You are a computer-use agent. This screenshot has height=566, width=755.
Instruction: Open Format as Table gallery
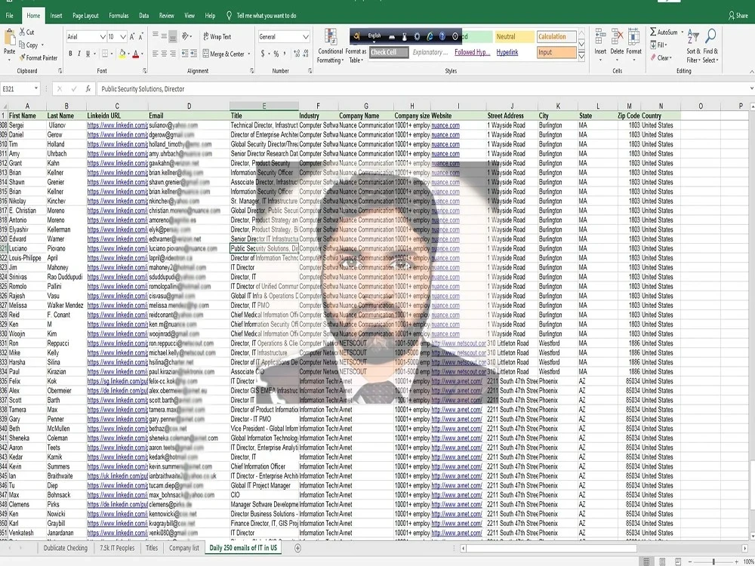356,55
